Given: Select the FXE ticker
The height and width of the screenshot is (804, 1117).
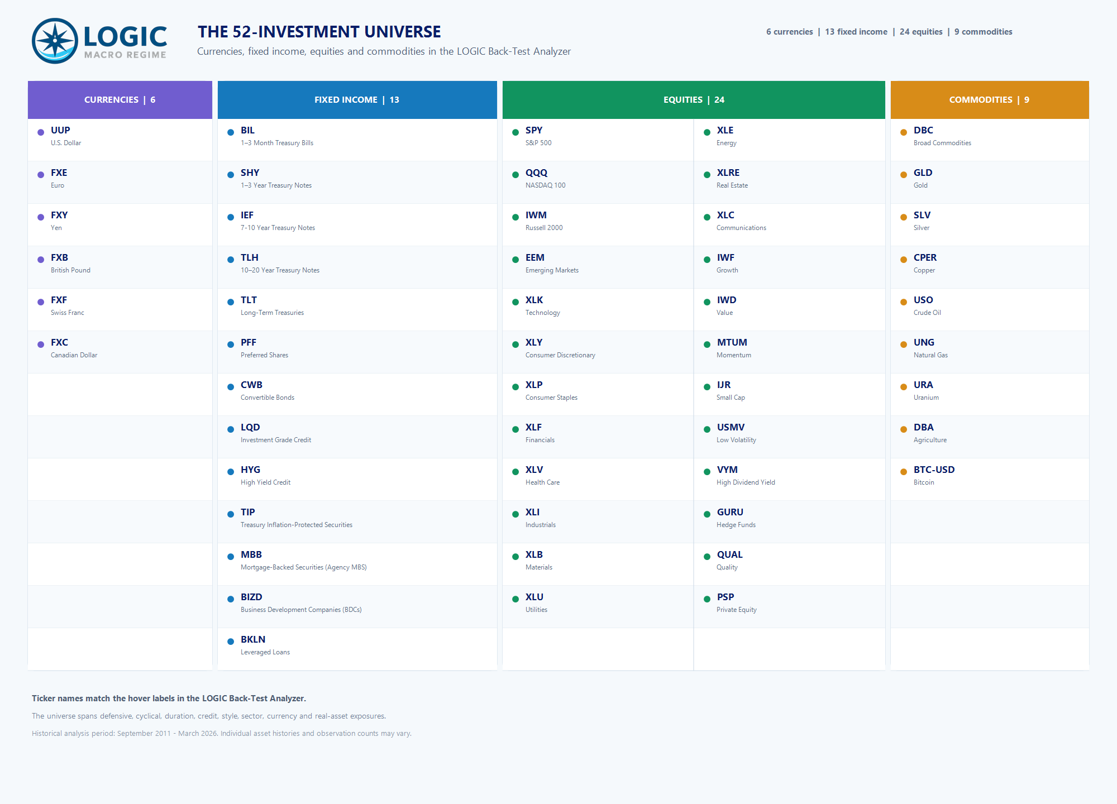Looking at the screenshot, I should pos(59,173).
